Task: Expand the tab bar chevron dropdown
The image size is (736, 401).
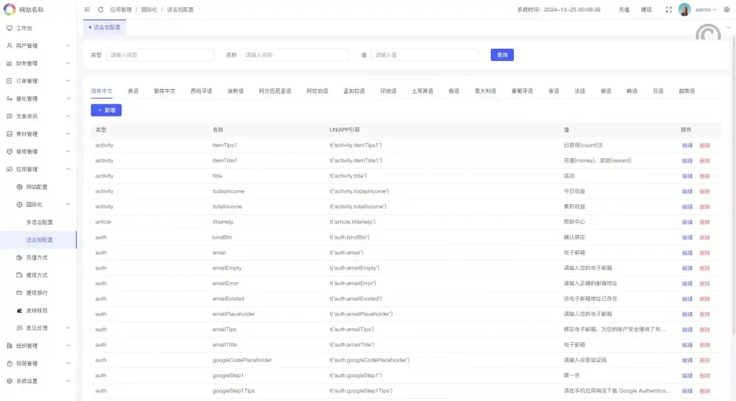Action: [729, 27]
